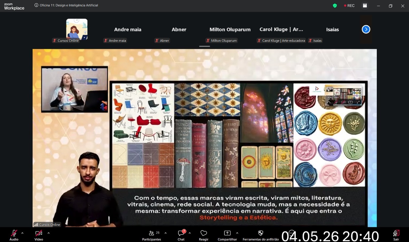The width and height of the screenshot is (409, 242).
Task: Leave the meeting with Sair
Action: (x=396, y=235)
